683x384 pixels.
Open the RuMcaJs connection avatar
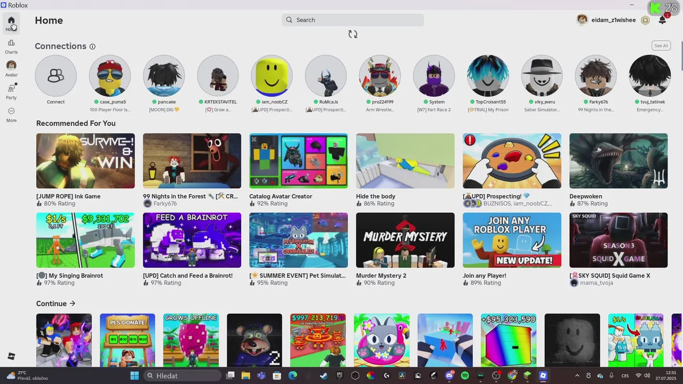[325, 76]
